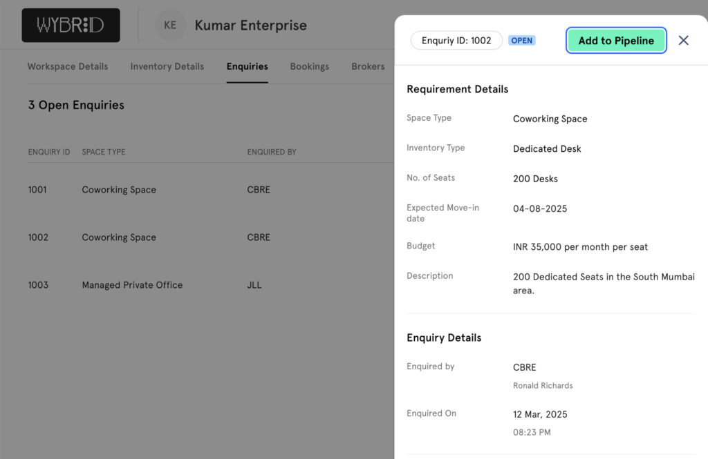Click the ENQUIRED BY column header

click(x=272, y=152)
